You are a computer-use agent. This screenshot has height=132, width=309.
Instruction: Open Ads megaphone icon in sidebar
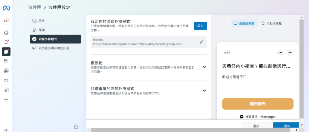coord(6,80)
